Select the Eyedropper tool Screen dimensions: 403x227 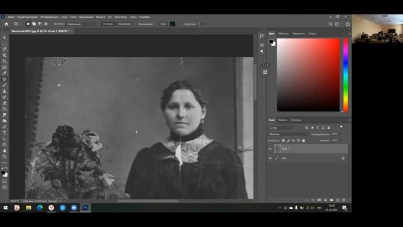click(4, 73)
